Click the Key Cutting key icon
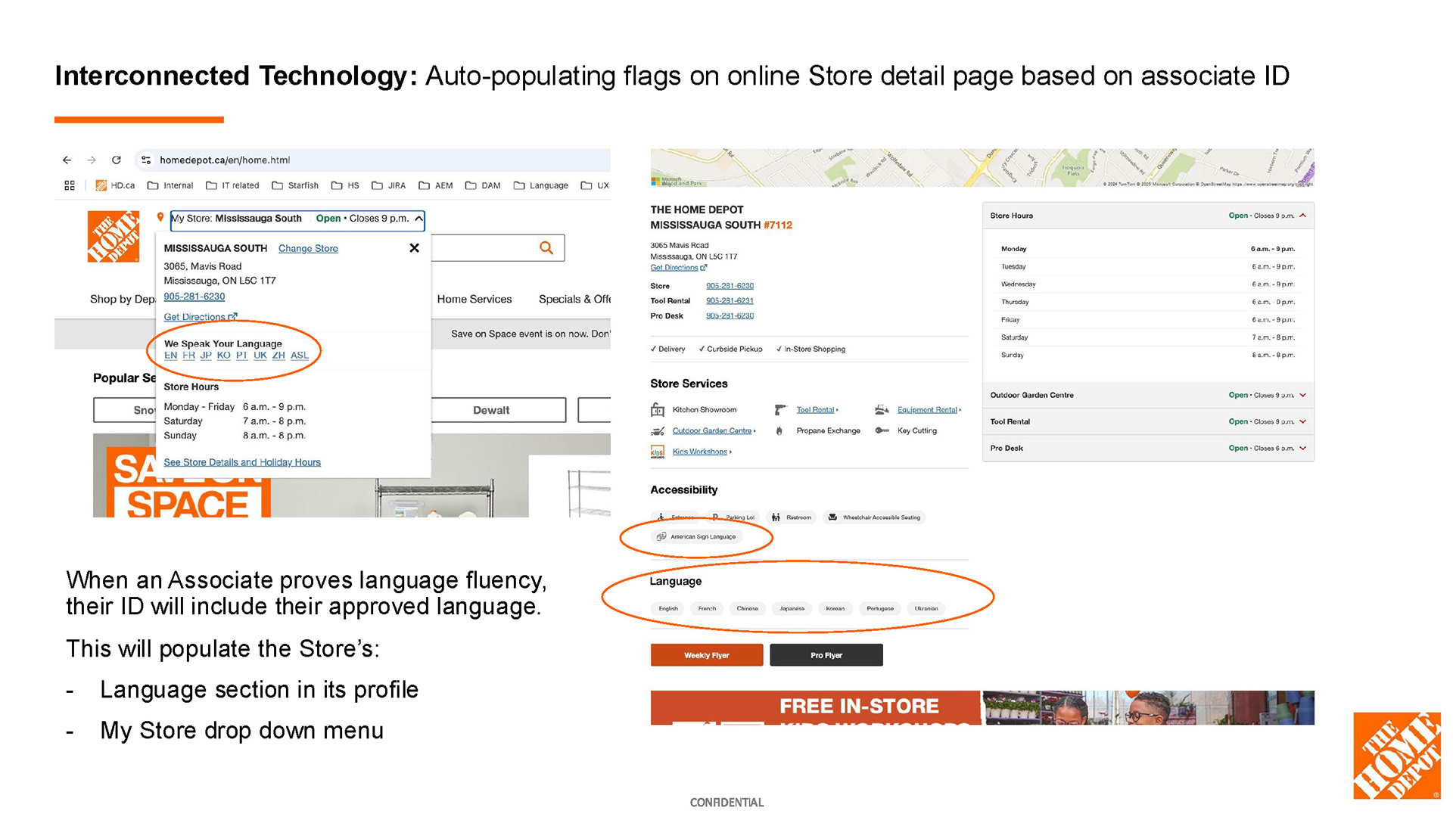This screenshot has width=1453, height=817. pos(882,430)
